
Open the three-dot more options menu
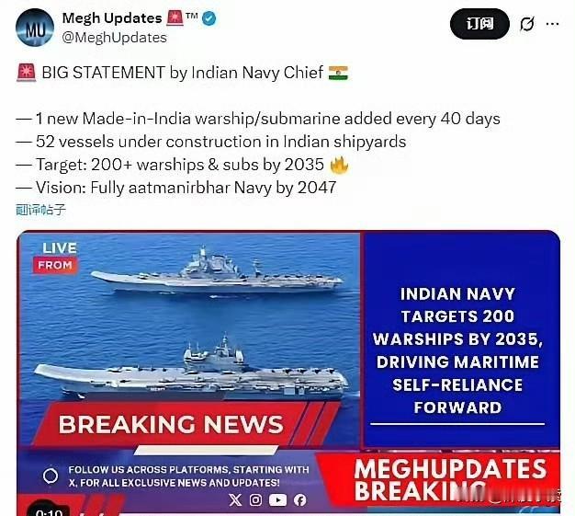click(x=553, y=24)
